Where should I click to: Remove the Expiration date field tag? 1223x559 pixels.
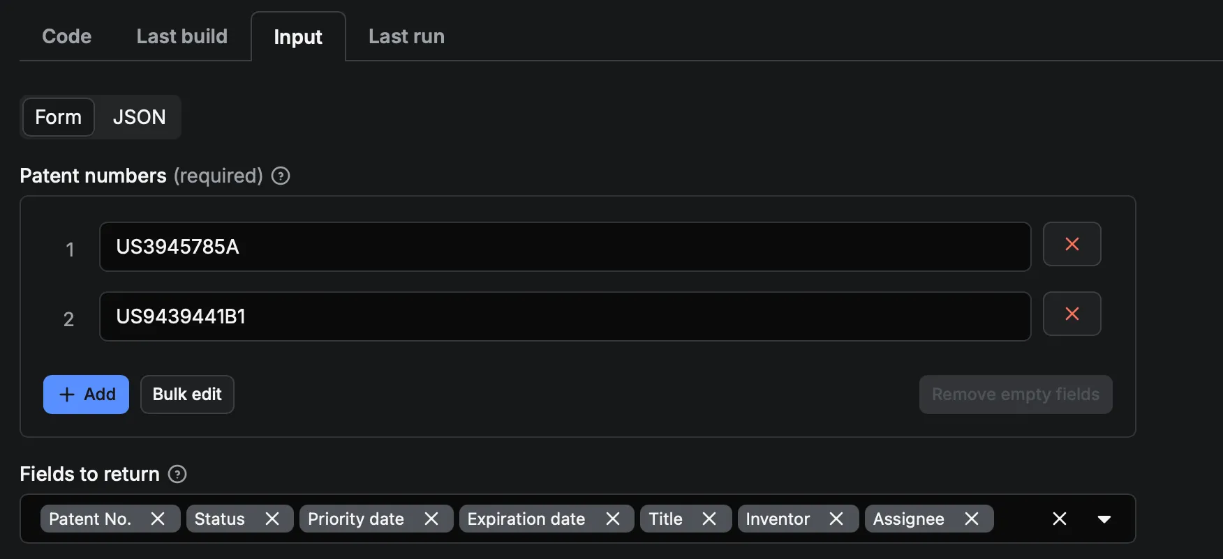pyautogui.click(x=613, y=519)
